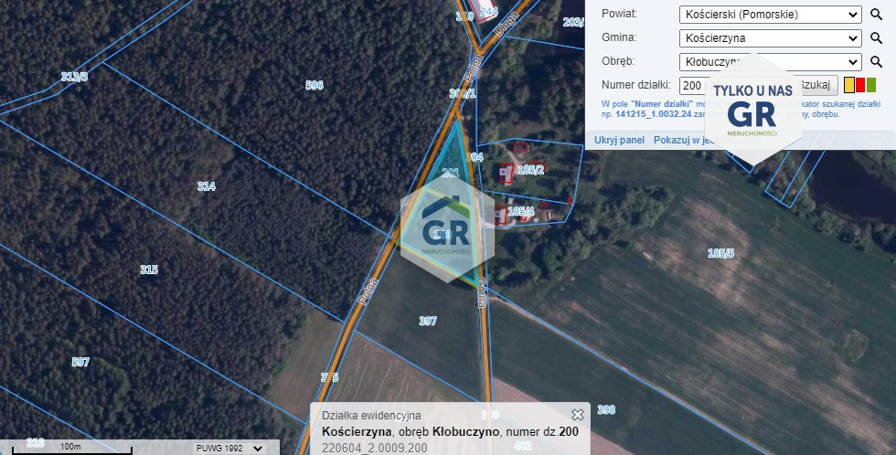Click the search icon next to Obręb
This screenshot has width=896, height=455.
coord(876,61)
